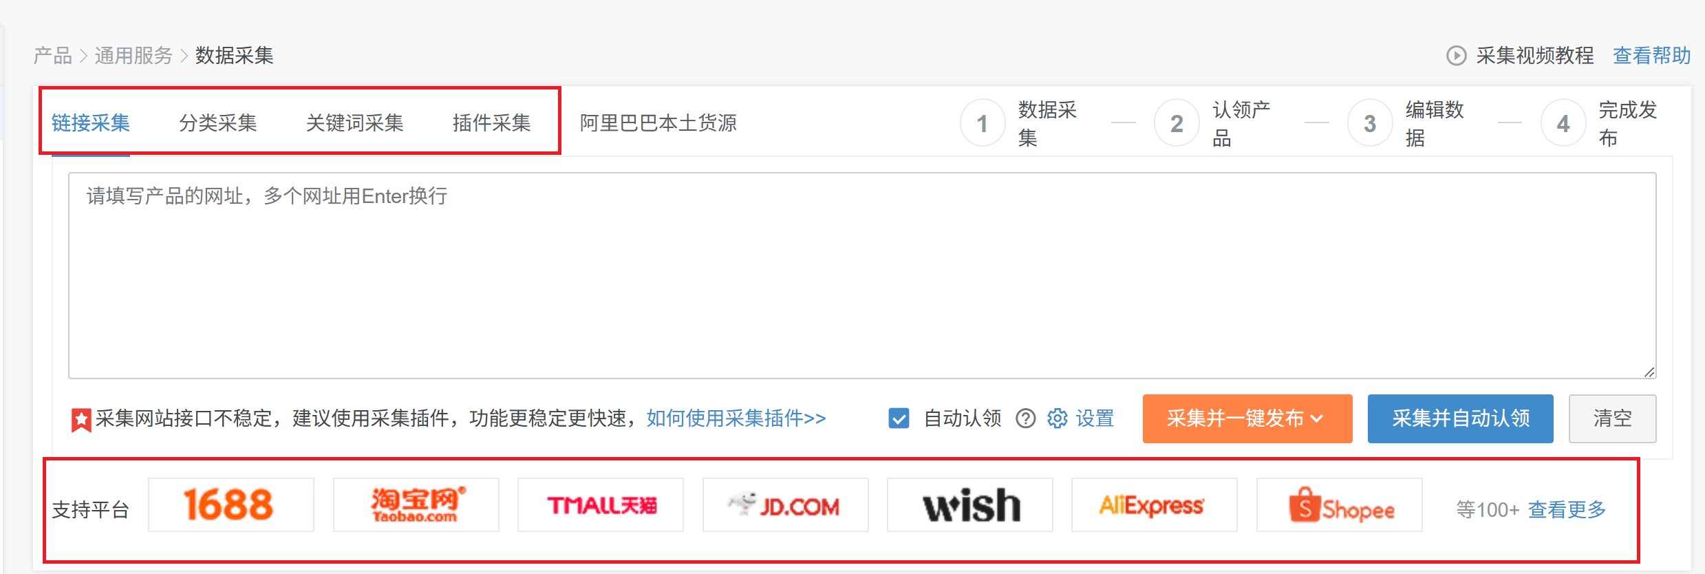The image size is (1705, 574).
Task: Expand the 采集并一键发布 dropdown arrow
Action: [1317, 418]
